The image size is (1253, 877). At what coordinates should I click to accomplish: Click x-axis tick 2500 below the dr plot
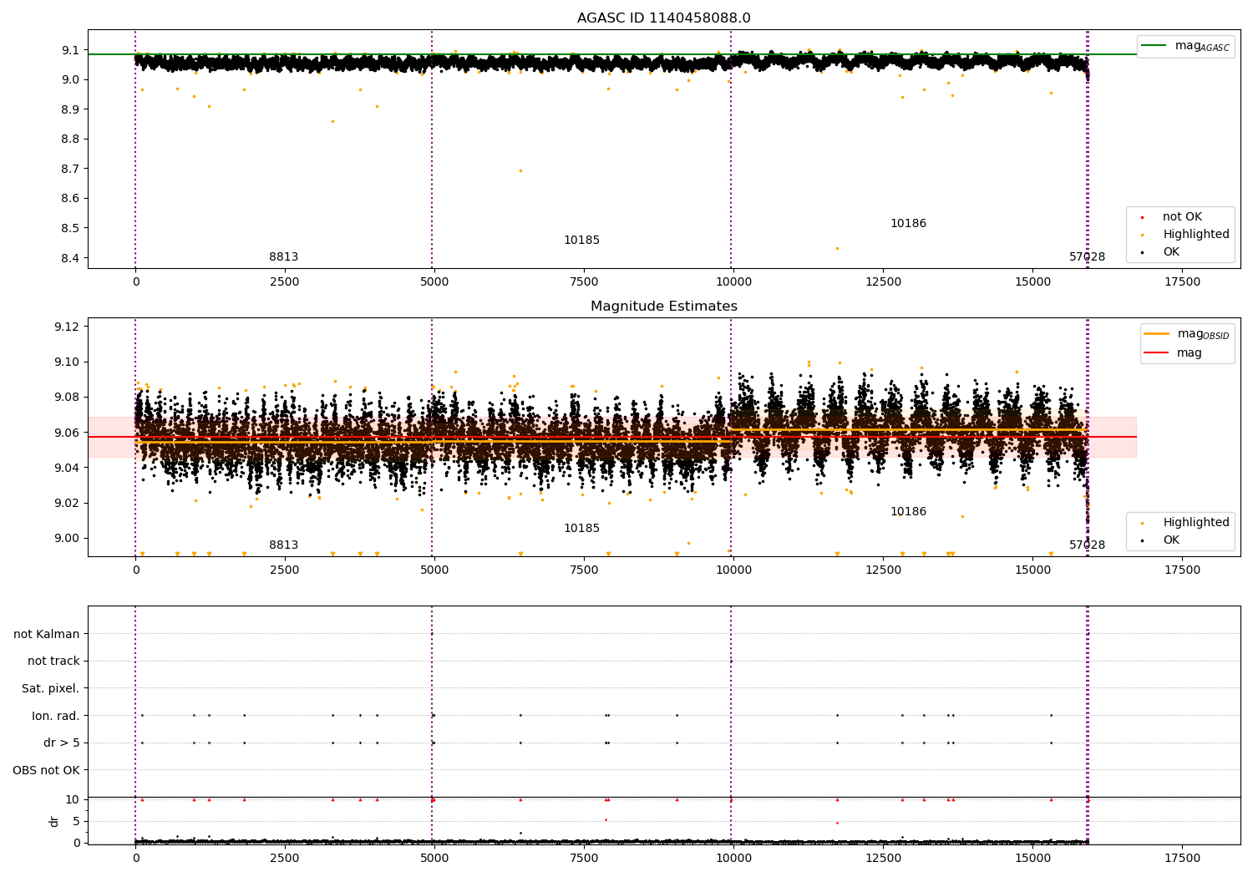tap(285, 858)
